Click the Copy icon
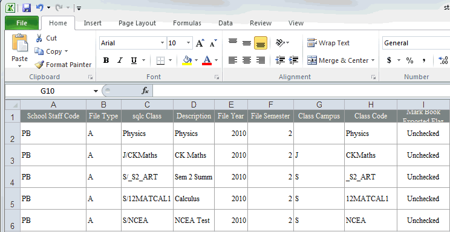The image size is (450, 232). pyautogui.click(x=39, y=51)
